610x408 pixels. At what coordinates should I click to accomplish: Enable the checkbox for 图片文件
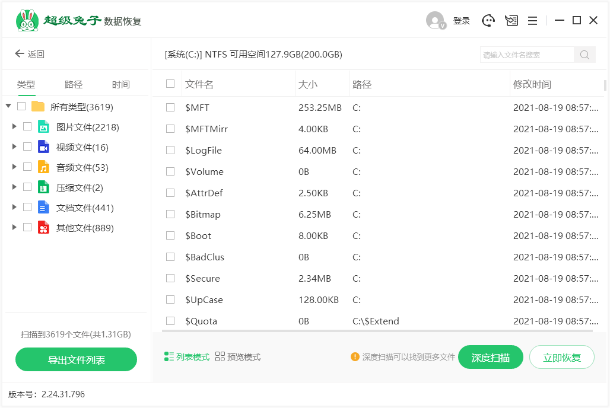click(x=26, y=126)
